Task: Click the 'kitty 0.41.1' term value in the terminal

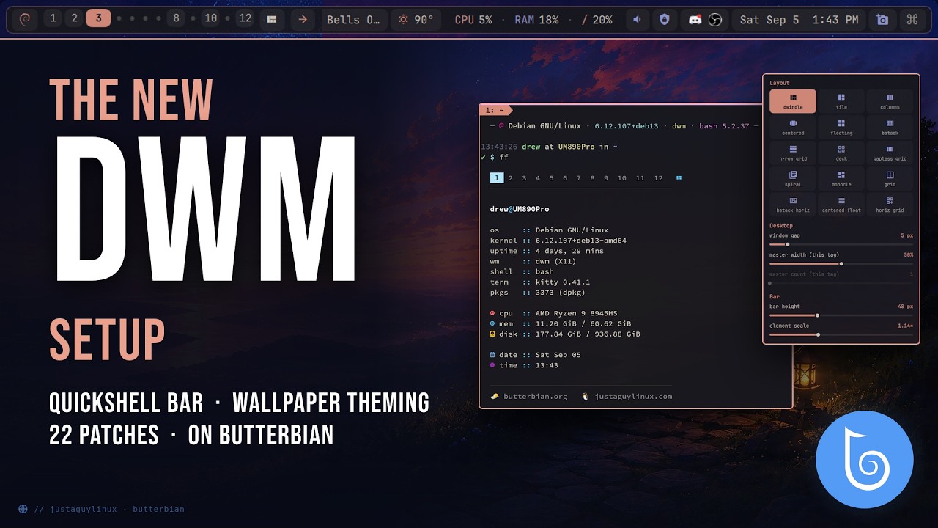Action: click(x=562, y=282)
